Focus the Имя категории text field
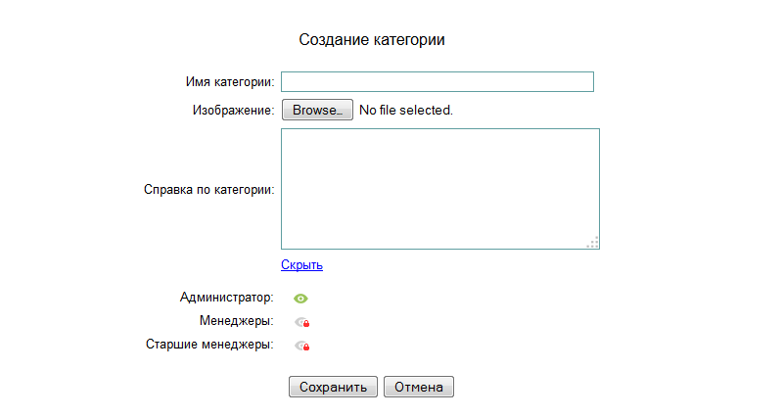This screenshot has width=783, height=417. 438,81
